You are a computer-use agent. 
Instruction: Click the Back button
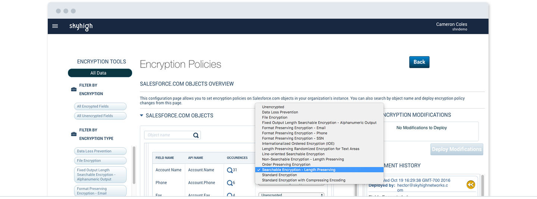(419, 62)
